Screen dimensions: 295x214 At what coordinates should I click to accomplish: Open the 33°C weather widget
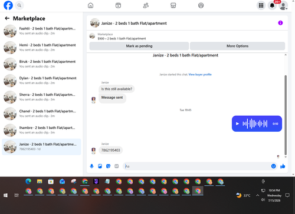244,195
